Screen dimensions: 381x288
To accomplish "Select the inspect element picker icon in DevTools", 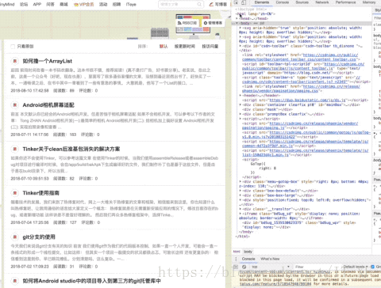I will (236, 2).
